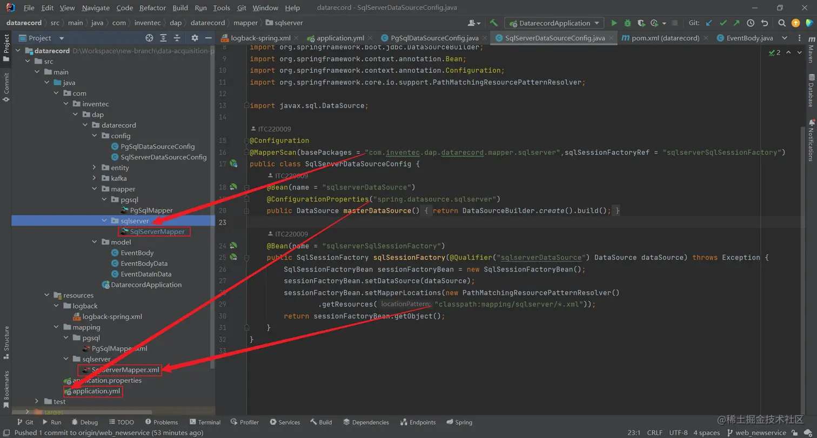This screenshot has width=817, height=438.
Task: Show the hidden editor tabs dropdown
Action: pyautogui.click(x=785, y=38)
